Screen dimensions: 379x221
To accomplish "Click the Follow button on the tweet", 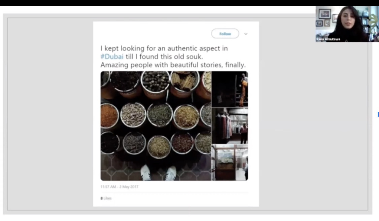I will coord(225,34).
